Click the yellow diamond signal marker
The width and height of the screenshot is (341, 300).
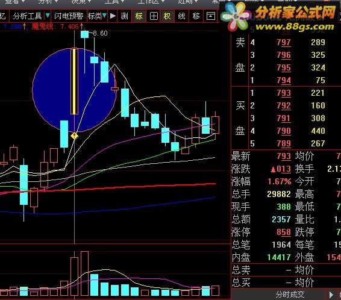74,136
